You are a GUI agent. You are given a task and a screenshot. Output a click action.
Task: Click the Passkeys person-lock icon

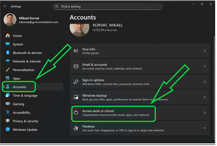[x=76, y=128]
